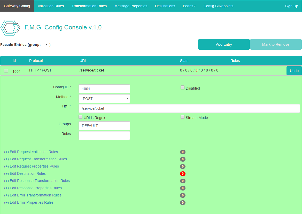The image size is (302, 214).
Task: Expand Edit Destination Rules section
Action: point(25,174)
